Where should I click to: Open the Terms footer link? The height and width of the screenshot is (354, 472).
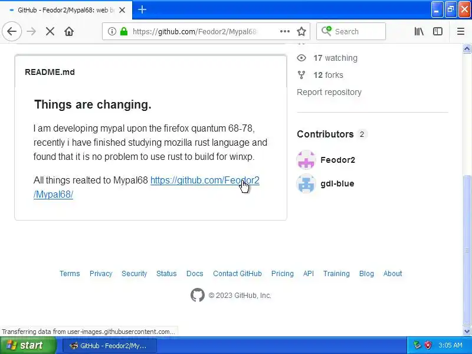pyautogui.click(x=70, y=273)
